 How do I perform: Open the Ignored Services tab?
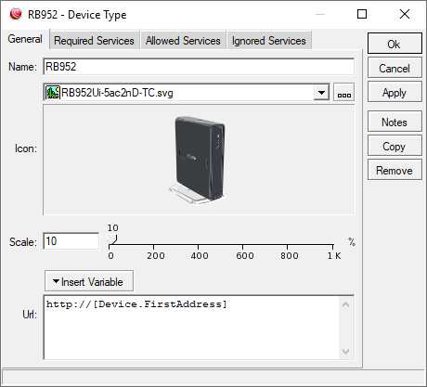[x=269, y=41]
